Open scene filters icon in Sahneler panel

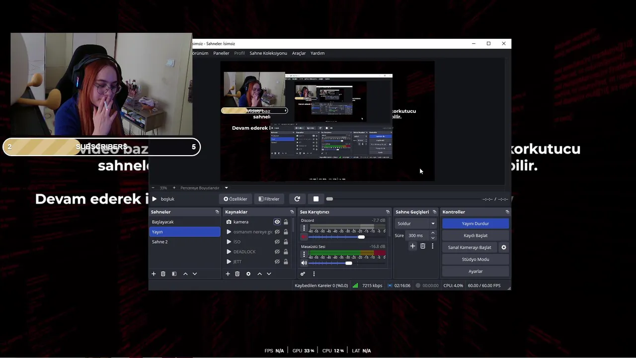174,274
